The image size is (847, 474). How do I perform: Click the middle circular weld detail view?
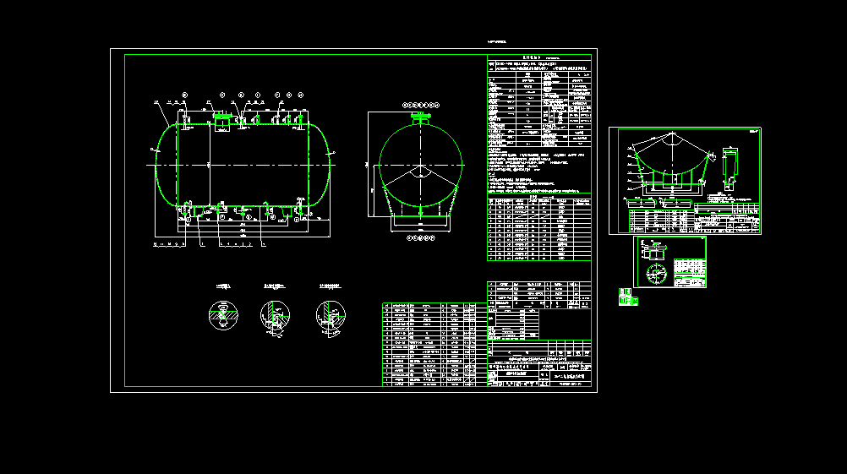tap(275, 315)
